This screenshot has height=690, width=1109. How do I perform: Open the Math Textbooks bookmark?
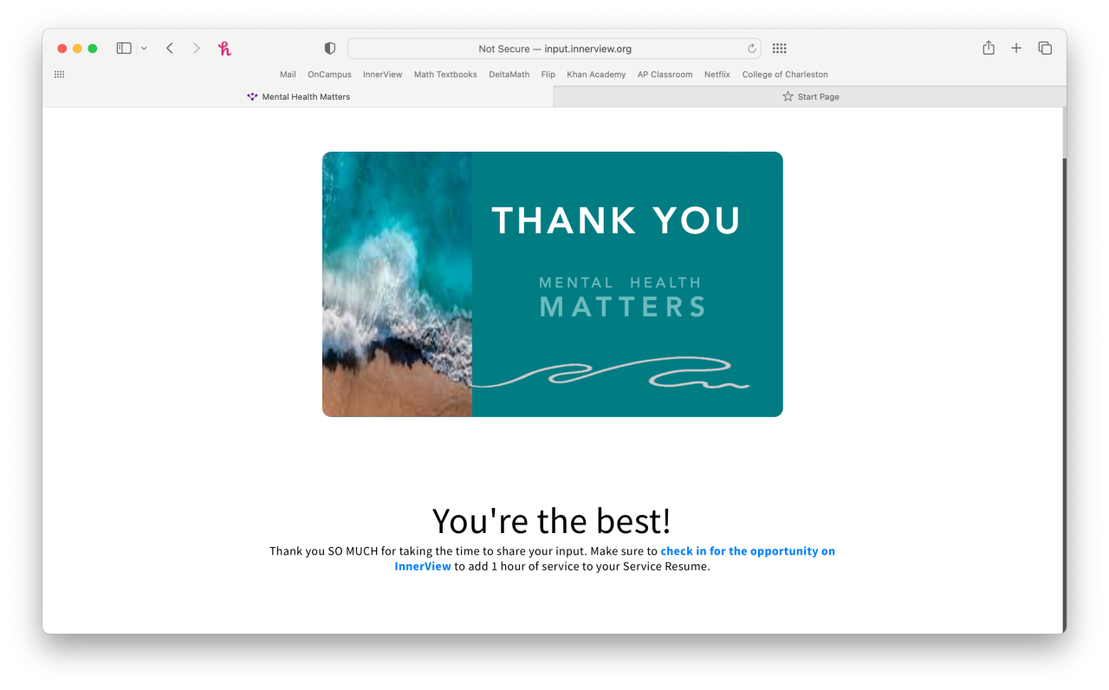(445, 75)
